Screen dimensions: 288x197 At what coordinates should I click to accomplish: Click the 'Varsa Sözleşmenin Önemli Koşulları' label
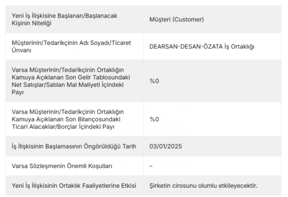(x=60, y=166)
